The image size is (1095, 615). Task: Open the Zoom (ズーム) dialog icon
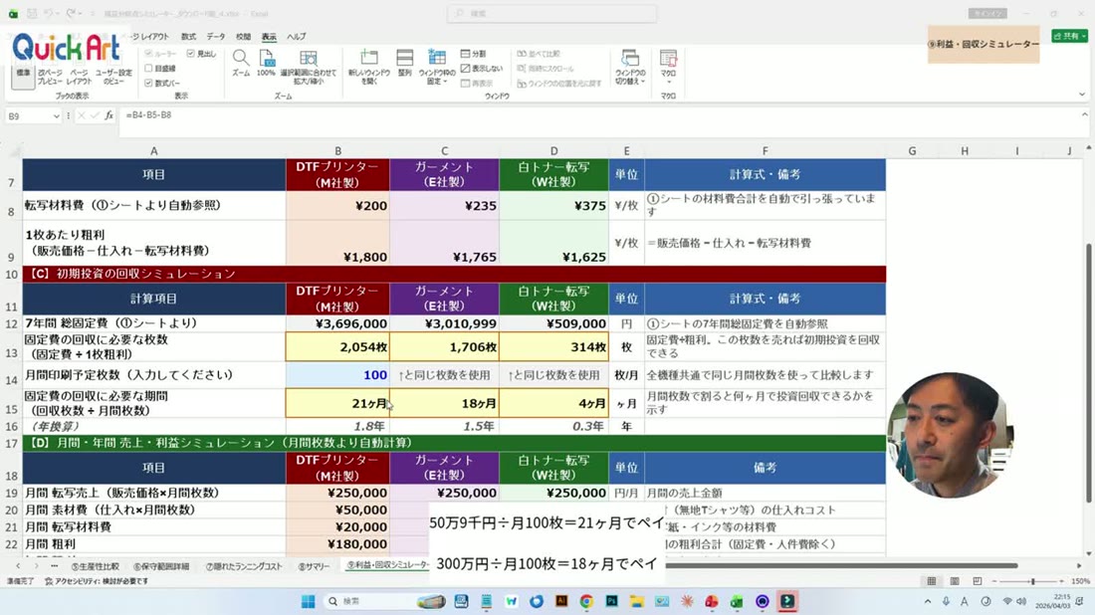[x=240, y=63]
